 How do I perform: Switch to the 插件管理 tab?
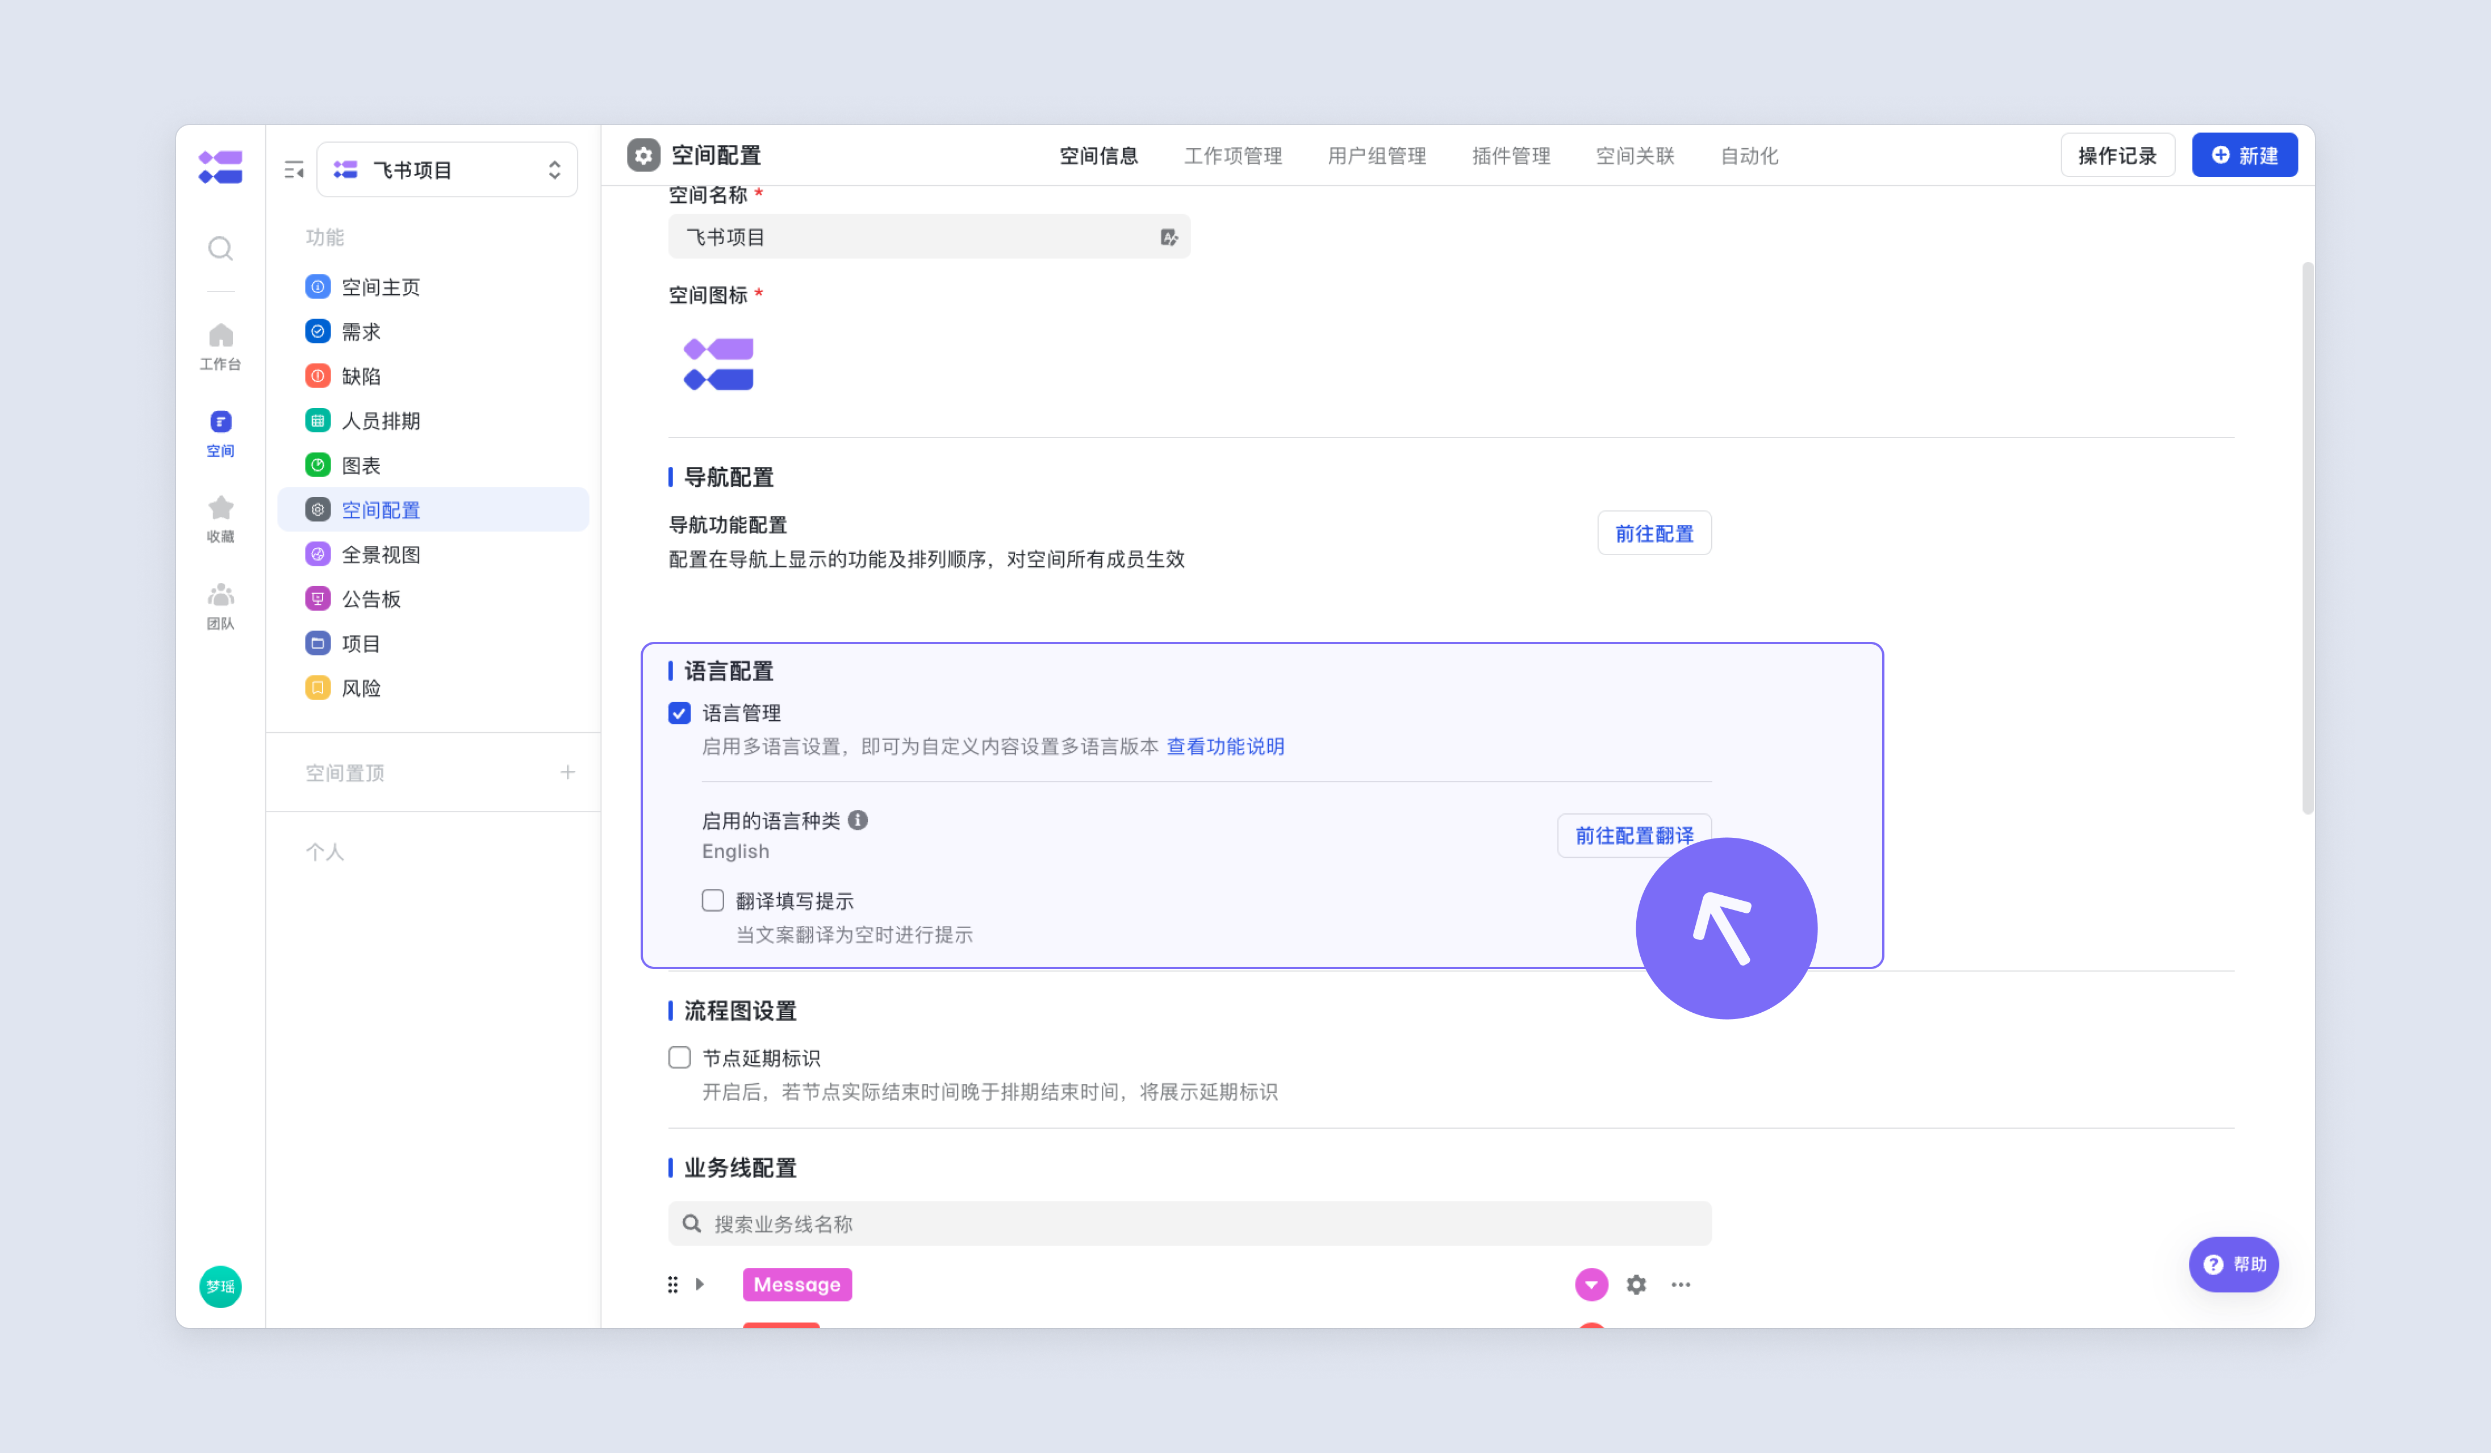tap(1510, 155)
